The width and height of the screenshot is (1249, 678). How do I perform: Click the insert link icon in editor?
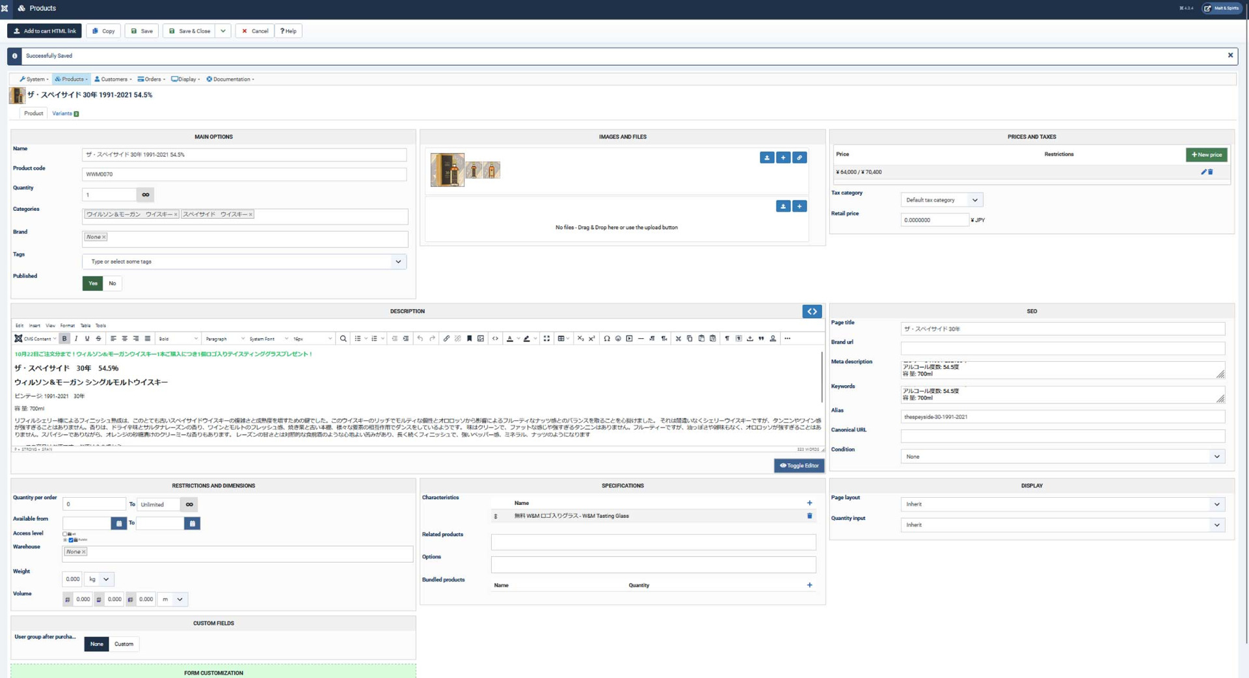tap(446, 338)
